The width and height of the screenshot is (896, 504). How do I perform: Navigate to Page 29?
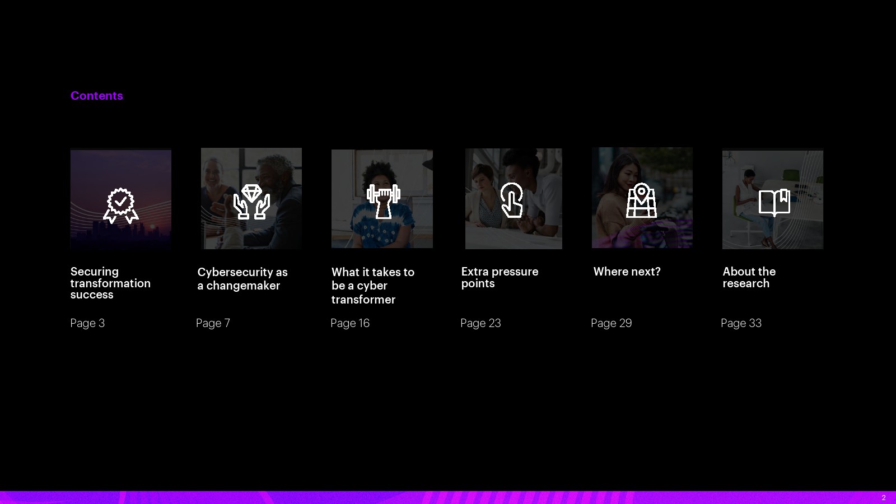tap(611, 323)
